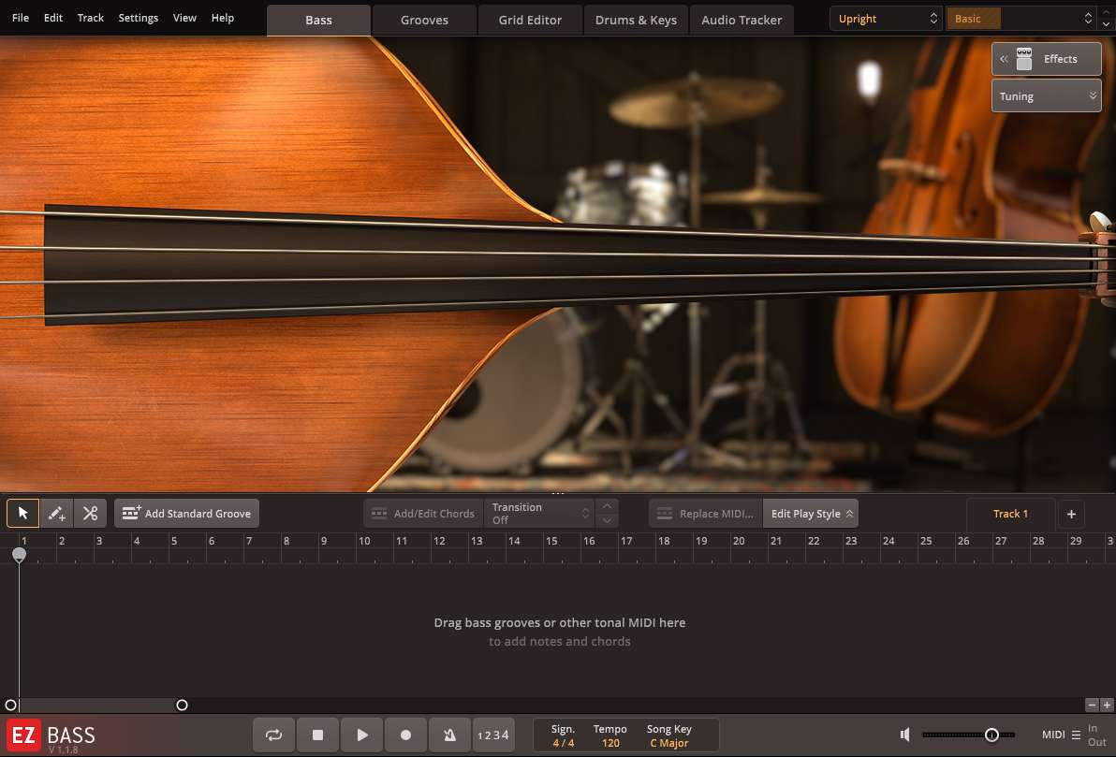Open the Transition dropdown
1116x757 pixels.
tap(541, 513)
